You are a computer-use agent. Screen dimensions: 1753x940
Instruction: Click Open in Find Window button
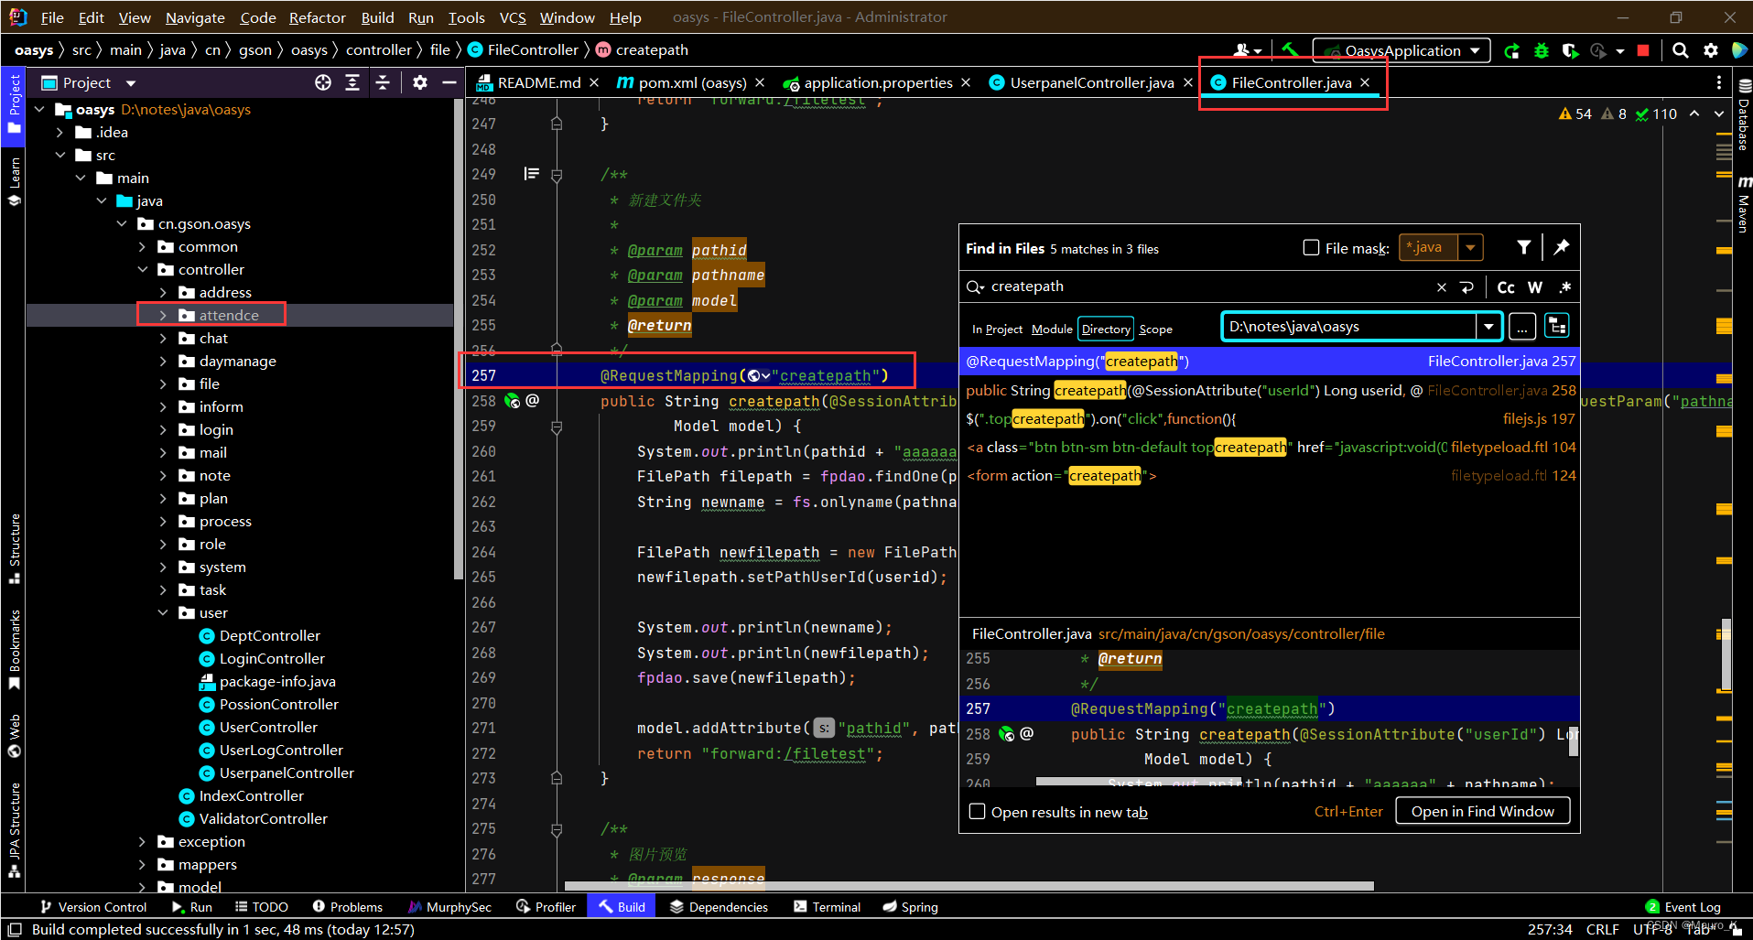tap(1482, 811)
